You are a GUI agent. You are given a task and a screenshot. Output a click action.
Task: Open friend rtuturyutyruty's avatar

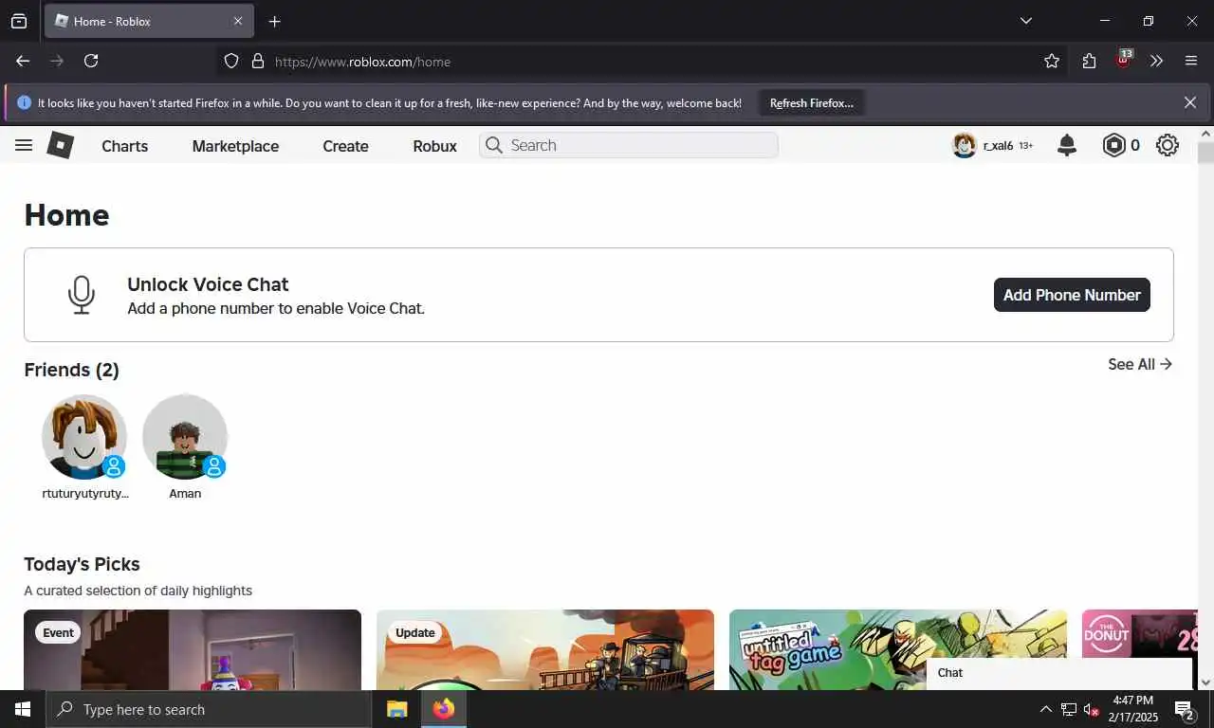[x=84, y=437]
